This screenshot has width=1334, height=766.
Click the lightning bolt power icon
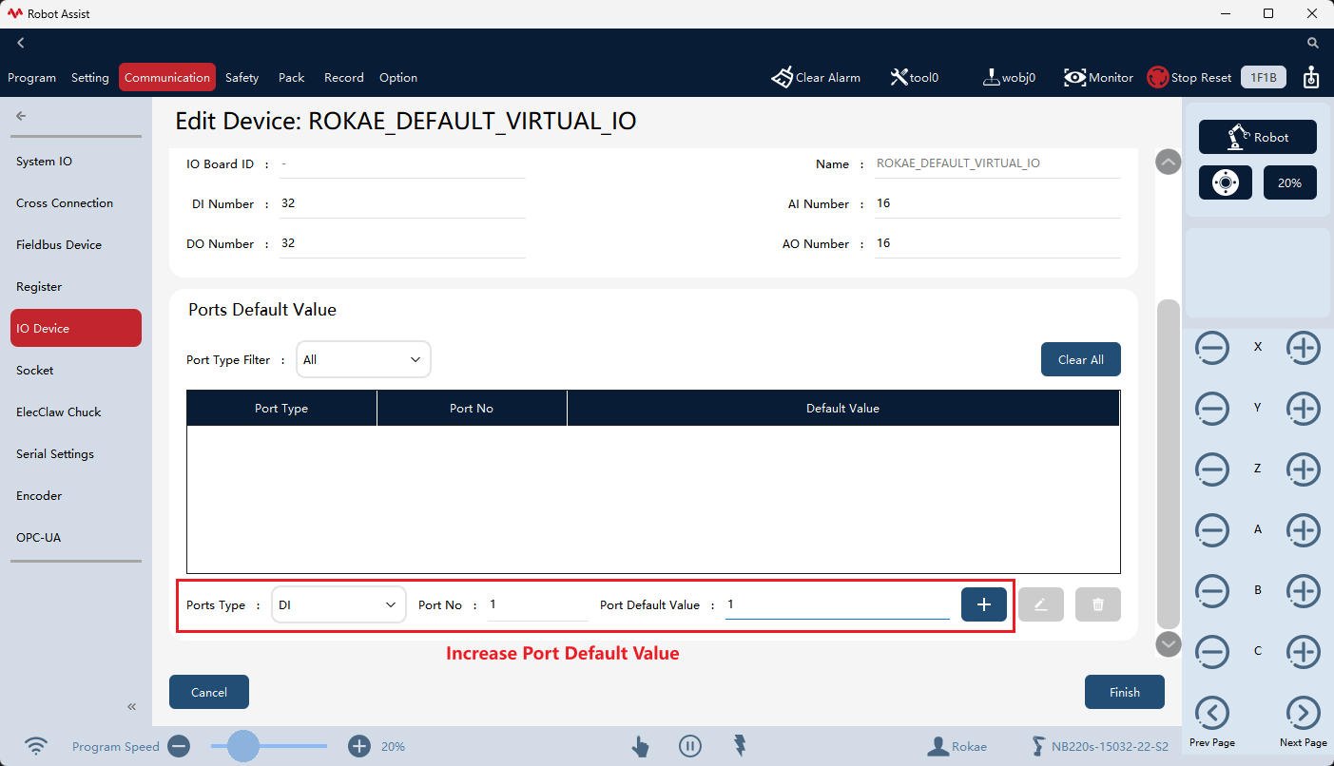[740, 746]
